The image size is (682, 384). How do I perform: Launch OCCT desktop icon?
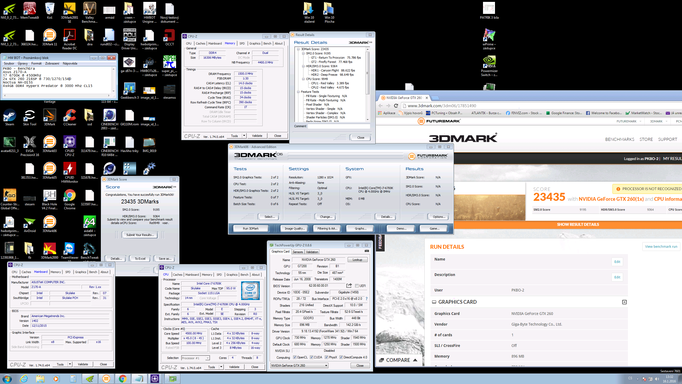pyautogui.click(x=169, y=37)
